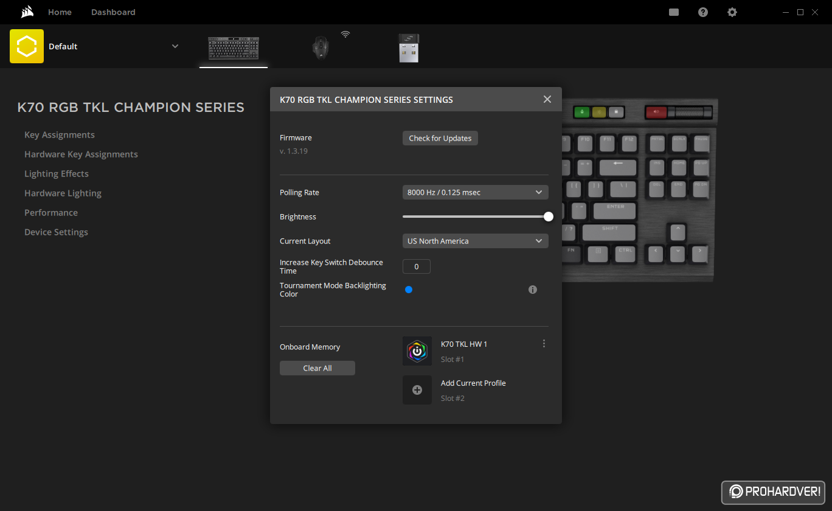Click the Brightness slider handle
The width and height of the screenshot is (832, 511).
(x=549, y=217)
